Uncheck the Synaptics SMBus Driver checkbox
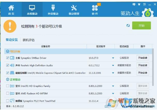The image size is (157, 110). (x=8, y=58)
